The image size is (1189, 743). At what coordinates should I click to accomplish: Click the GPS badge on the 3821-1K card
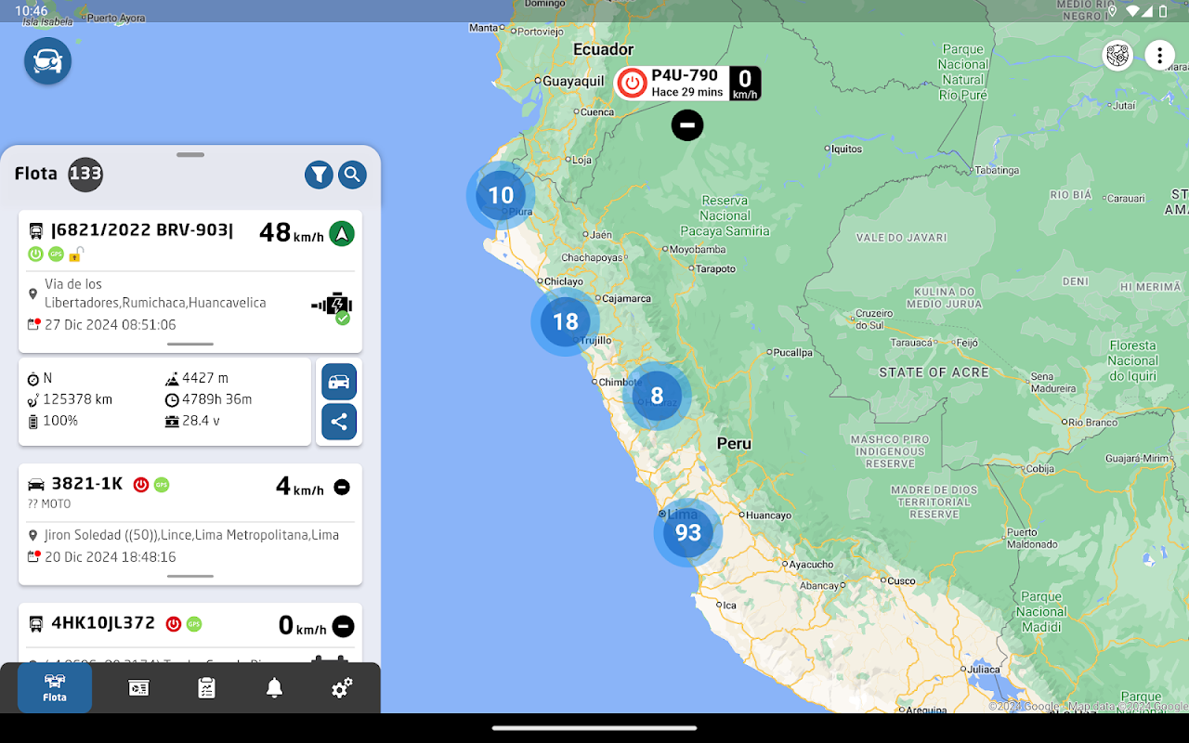162,485
